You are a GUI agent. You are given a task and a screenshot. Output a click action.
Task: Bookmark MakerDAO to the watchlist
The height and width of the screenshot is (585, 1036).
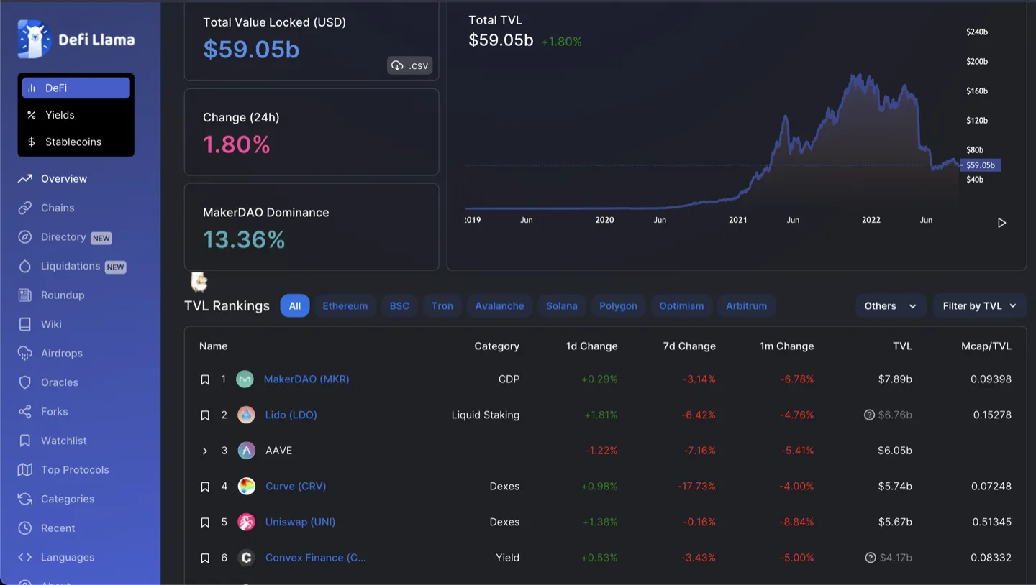point(205,379)
